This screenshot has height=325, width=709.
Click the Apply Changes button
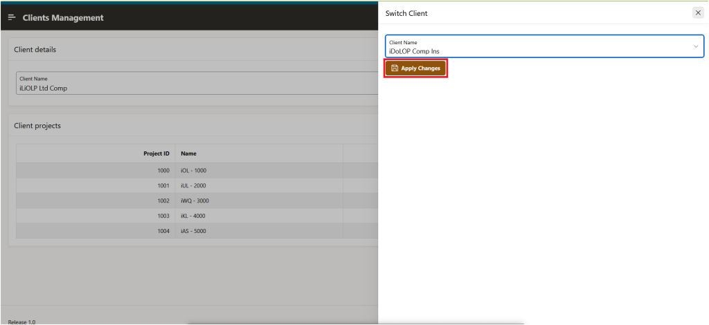(415, 68)
